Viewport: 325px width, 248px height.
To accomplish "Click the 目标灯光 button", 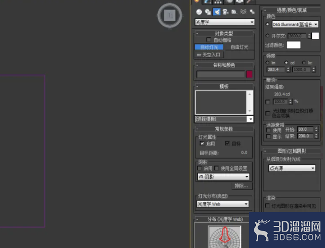I will 209,47.
